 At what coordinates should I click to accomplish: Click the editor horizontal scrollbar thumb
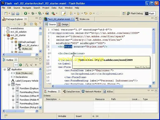coord(89,86)
